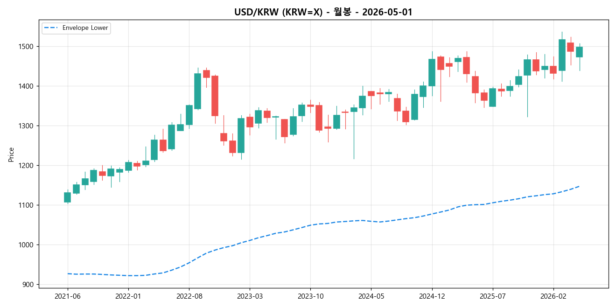Click the tallest green candle reaching above 1515

point(562,55)
